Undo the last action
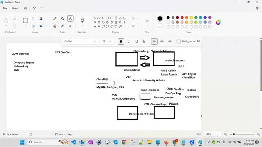The height and width of the screenshot is (147, 262). 34,8
